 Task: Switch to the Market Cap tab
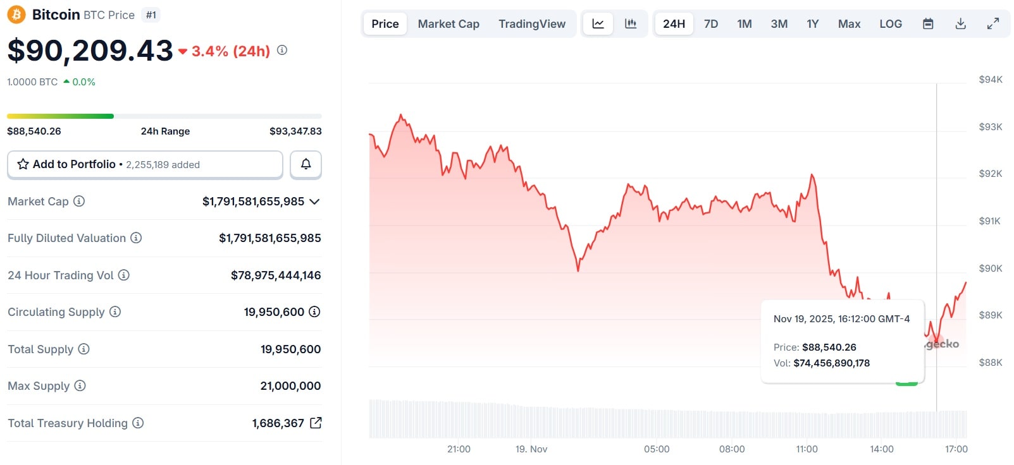pyautogui.click(x=448, y=24)
